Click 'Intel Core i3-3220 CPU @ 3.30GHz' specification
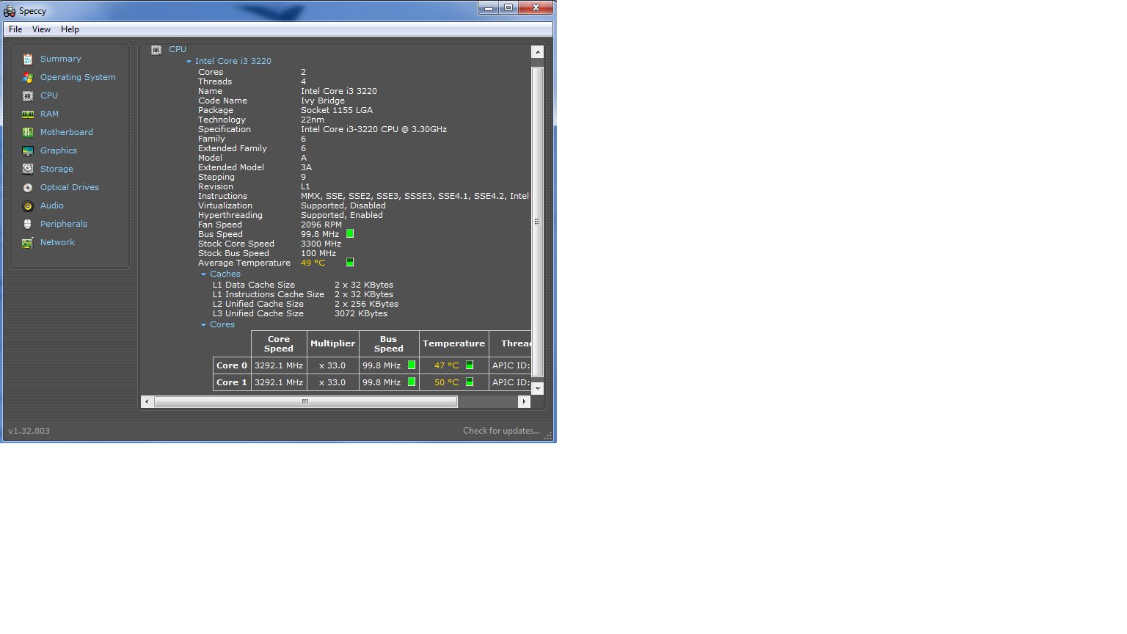Image resolution: width=1127 pixels, height=634 pixels. pos(373,129)
